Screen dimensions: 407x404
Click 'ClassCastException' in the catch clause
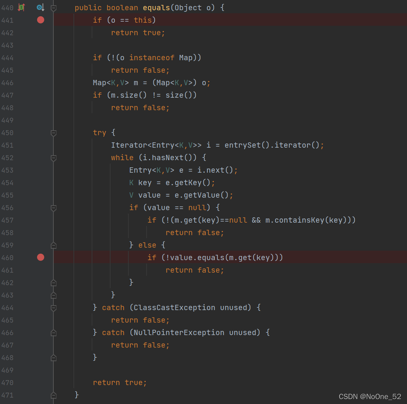pos(175,307)
